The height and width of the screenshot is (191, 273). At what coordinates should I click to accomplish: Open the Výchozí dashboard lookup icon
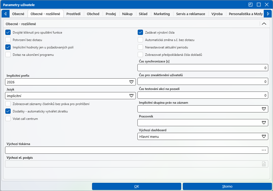pos(264,137)
